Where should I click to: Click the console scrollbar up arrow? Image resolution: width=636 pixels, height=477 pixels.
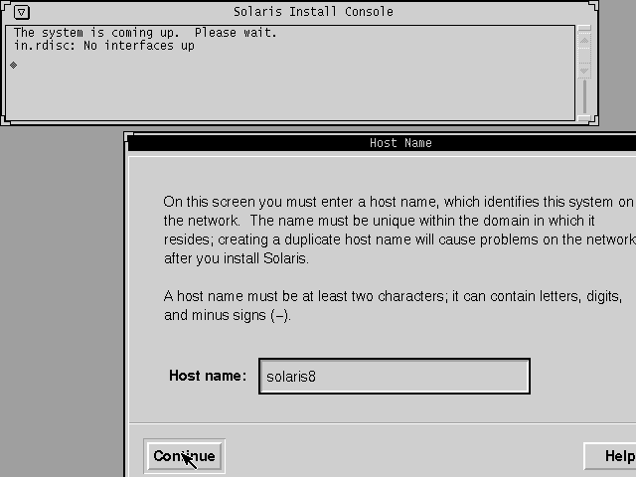tap(584, 41)
